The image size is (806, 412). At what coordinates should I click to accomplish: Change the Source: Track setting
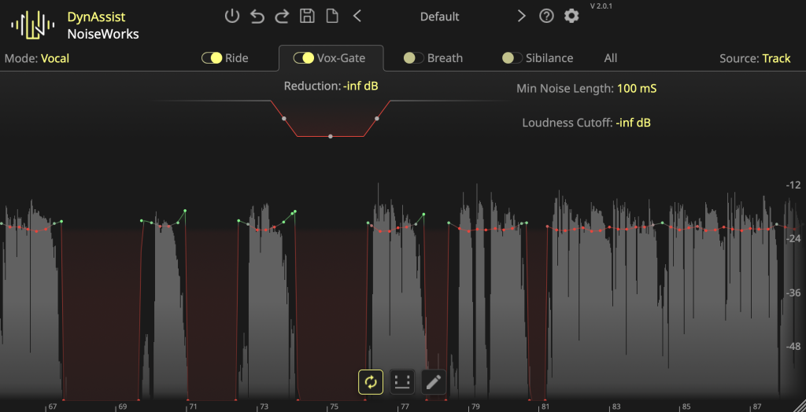click(776, 58)
